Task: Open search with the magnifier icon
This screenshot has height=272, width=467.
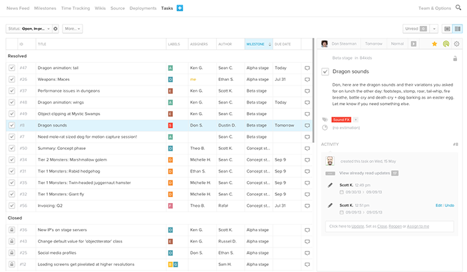Action: pos(458,8)
